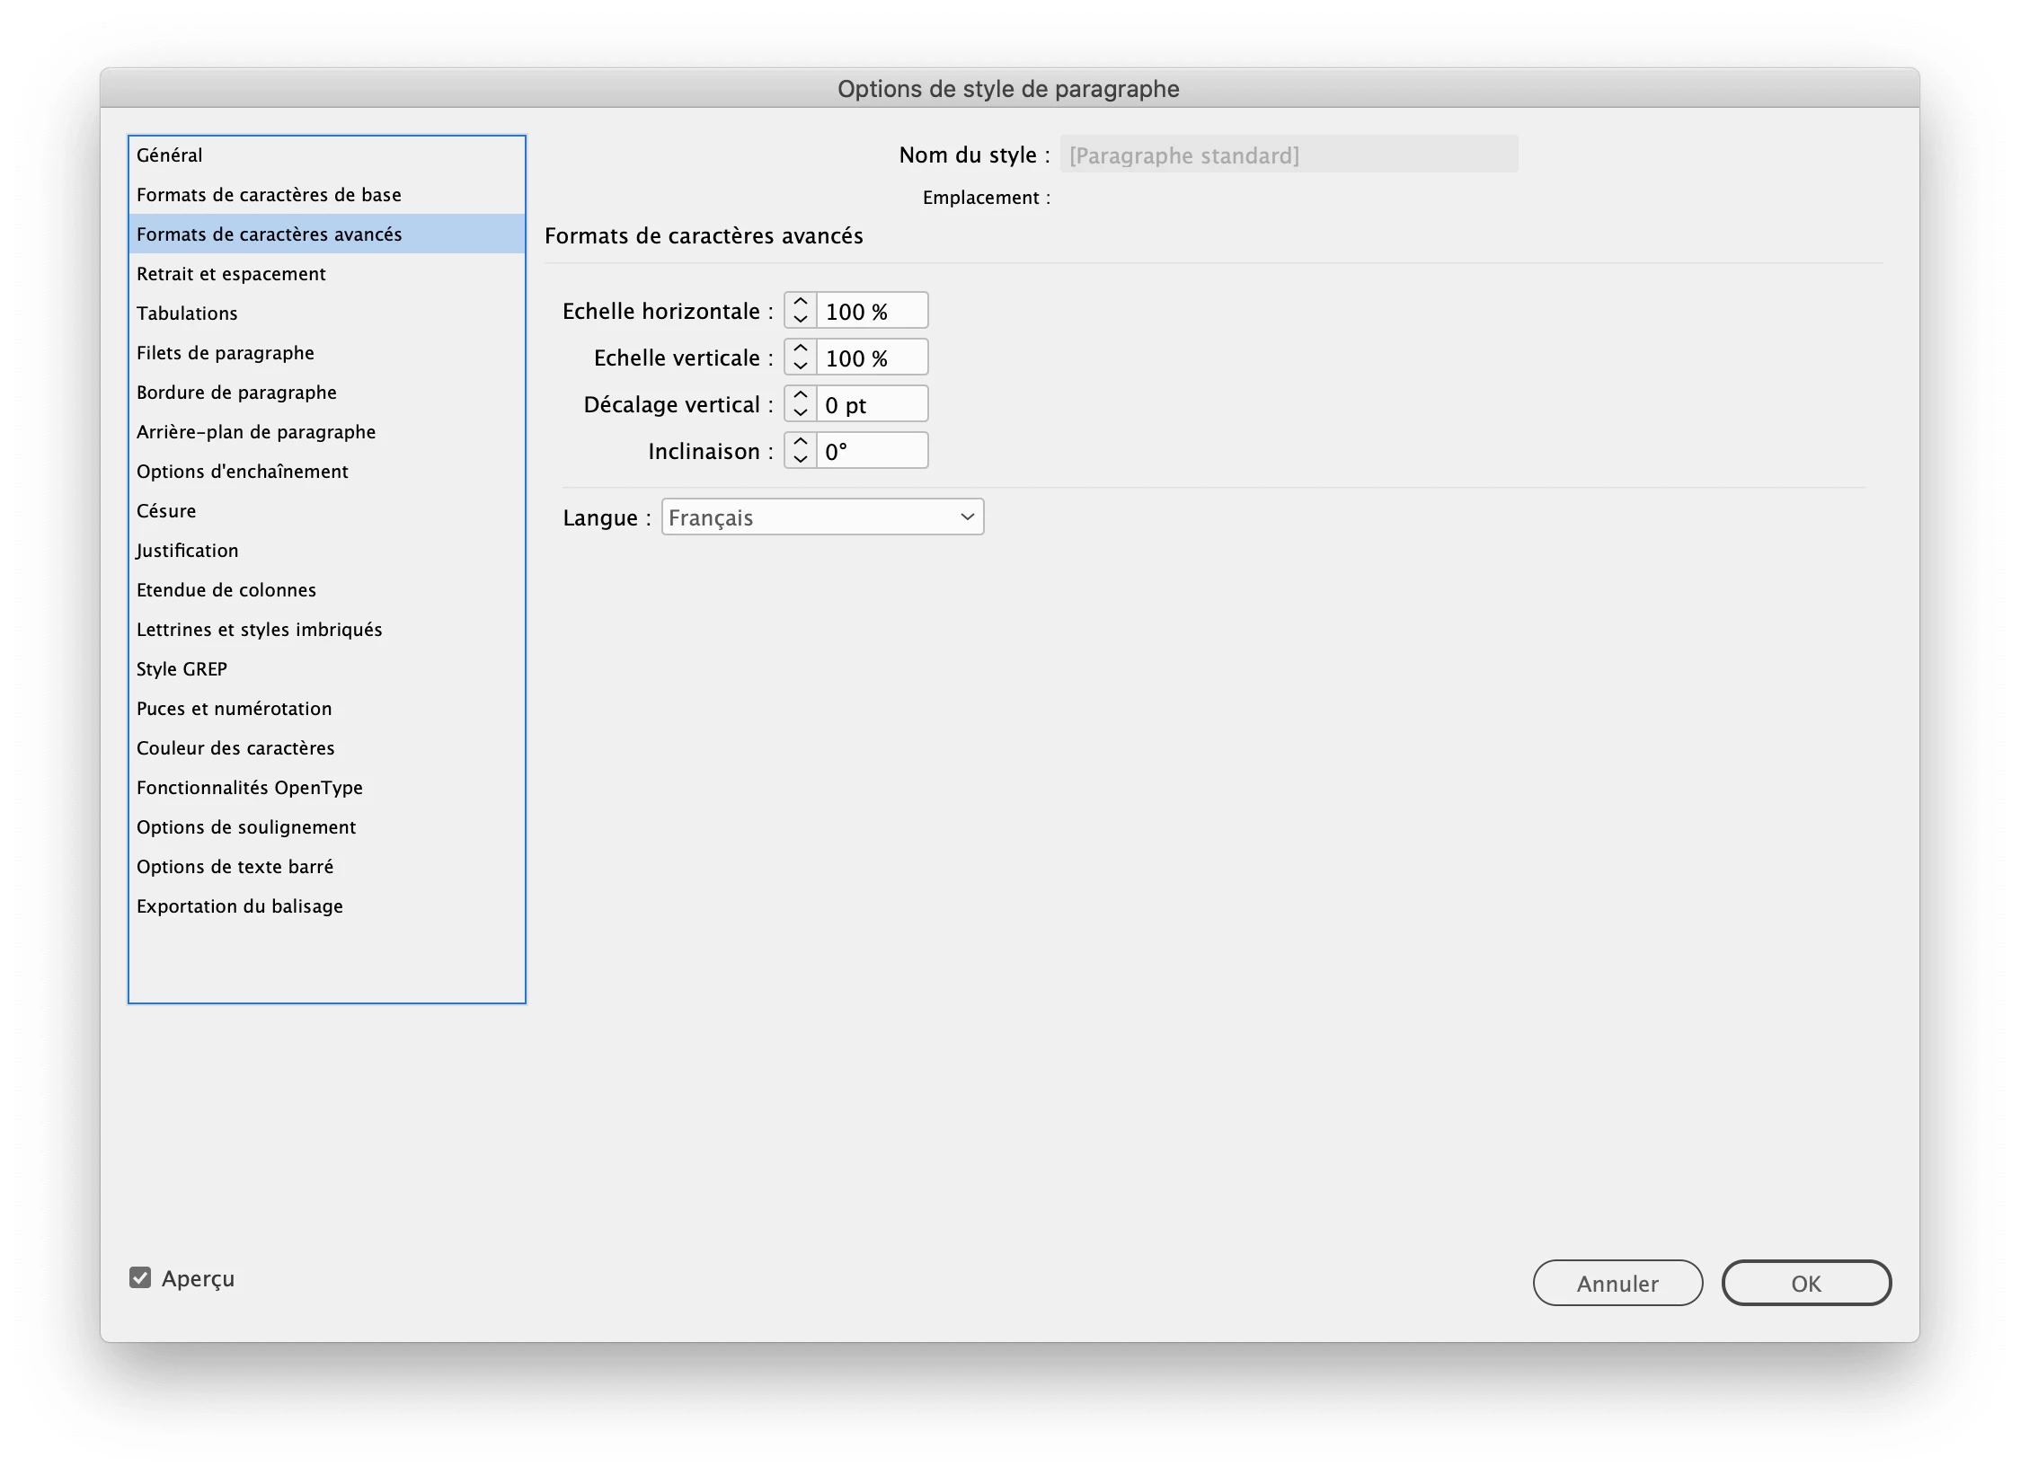Click the Annuler button
The image size is (2020, 1475).
pos(1617,1283)
